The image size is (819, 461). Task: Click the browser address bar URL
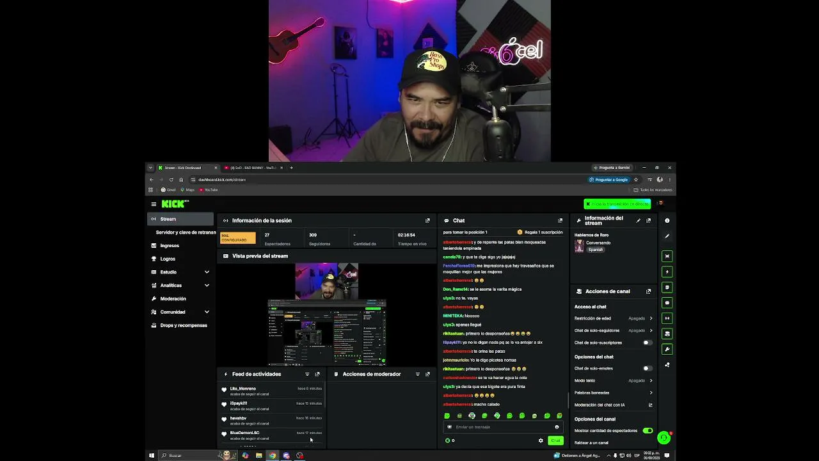coord(221,180)
